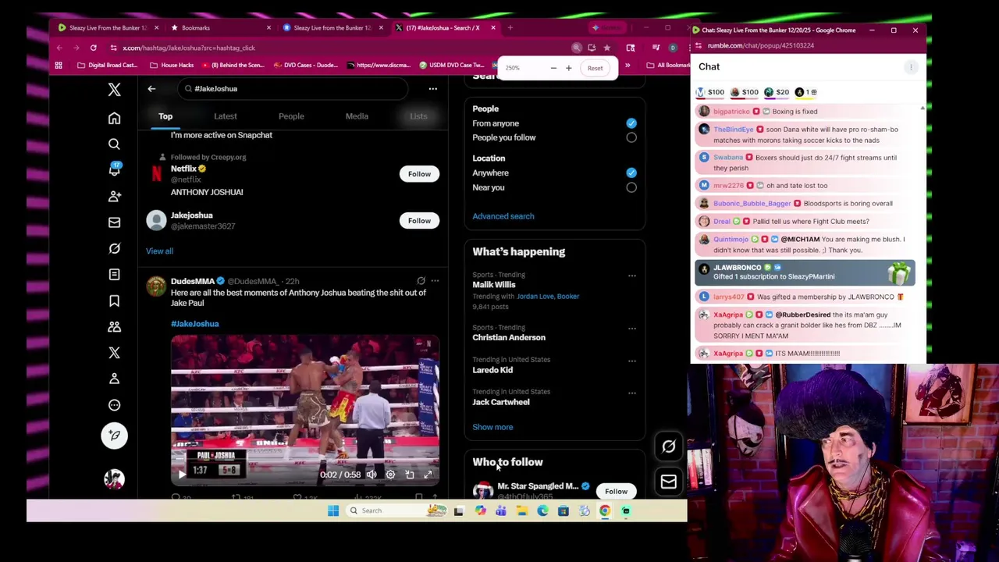Image resolution: width=999 pixels, height=562 pixels.
Task: Open Bookmarks icon in X sidebar
Action: (x=114, y=301)
